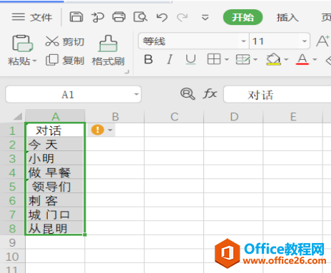Expand the Name Box dropdown
The height and width of the screenshot is (273, 331).
point(136,94)
